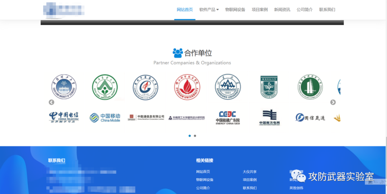Open 华南理工大学建筑设计研究院 logo
This screenshot has height=194, width=387.
[x=187, y=118]
